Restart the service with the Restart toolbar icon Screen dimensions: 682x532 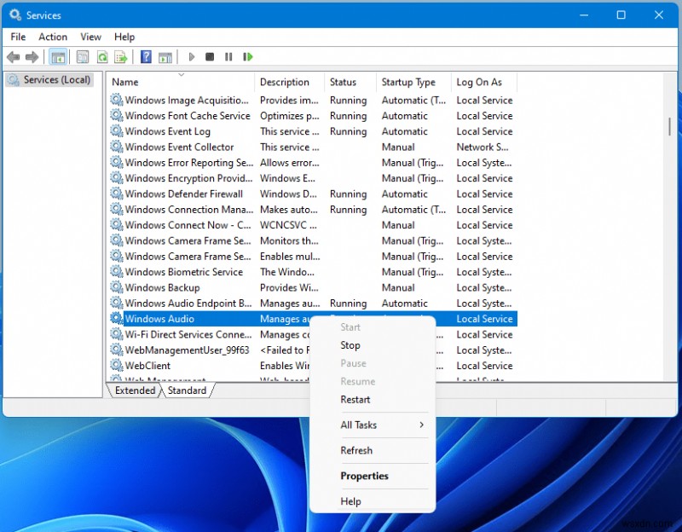[x=248, y=57]
